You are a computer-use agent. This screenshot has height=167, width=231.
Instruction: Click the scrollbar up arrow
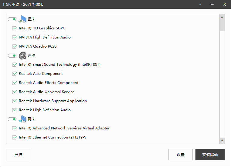[222, 17]
